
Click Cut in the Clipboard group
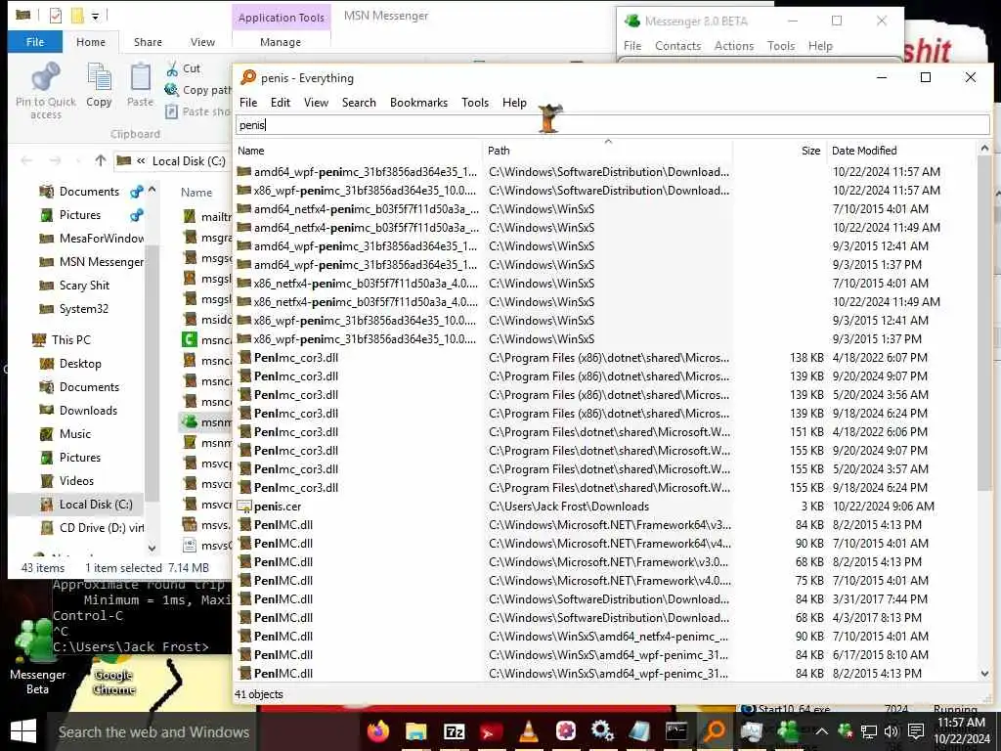click(184, 68)
